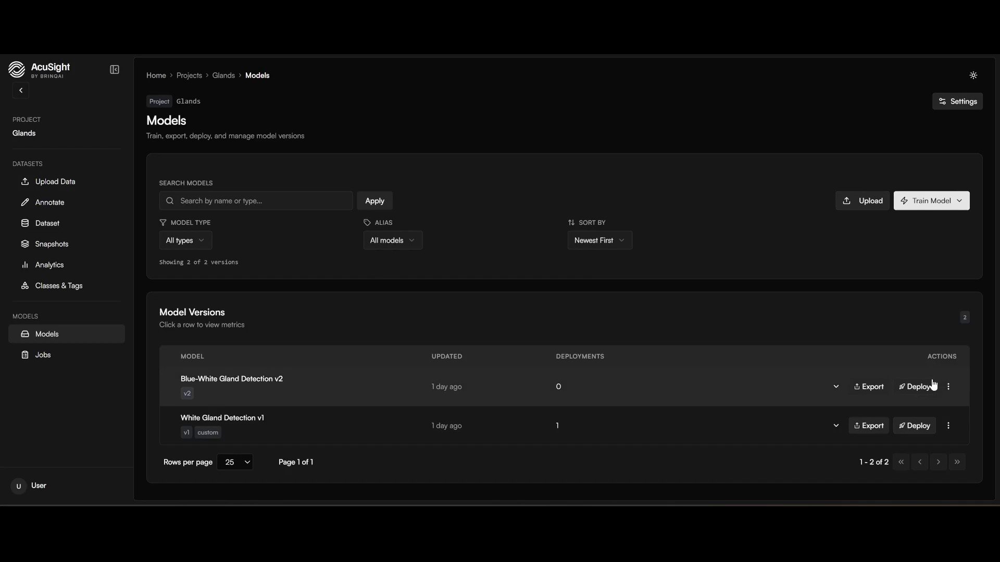Toggle light/dark theme sun icon
The height and width of the screenshot is (562, 1000).
coord(973,75)
